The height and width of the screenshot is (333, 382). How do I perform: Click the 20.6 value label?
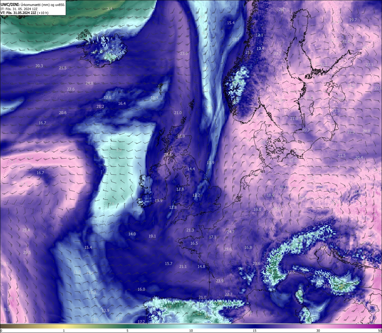click(63, 113)
